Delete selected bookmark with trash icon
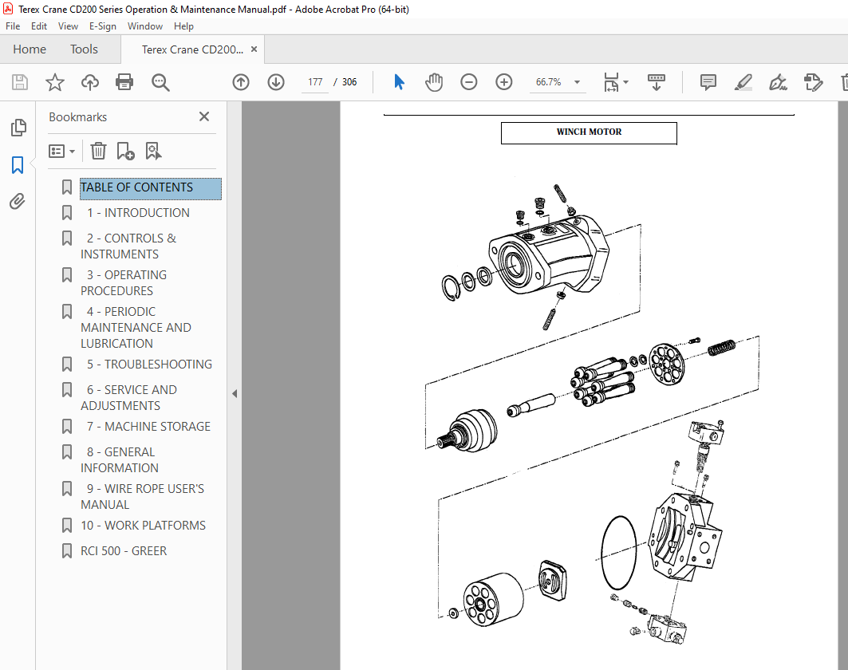The image size is (848, 670). click(x=98, y=151)
